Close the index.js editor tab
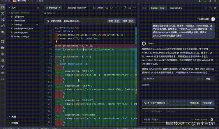The image size is (219, 129). pyautogui.click(x=59, y=8)
